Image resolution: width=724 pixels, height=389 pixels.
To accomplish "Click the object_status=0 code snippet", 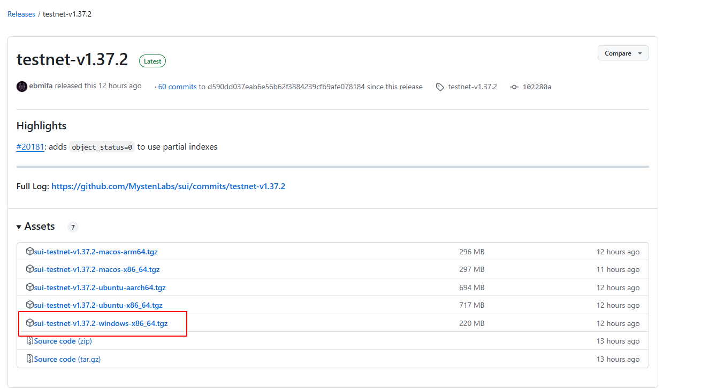I will 102,147.
